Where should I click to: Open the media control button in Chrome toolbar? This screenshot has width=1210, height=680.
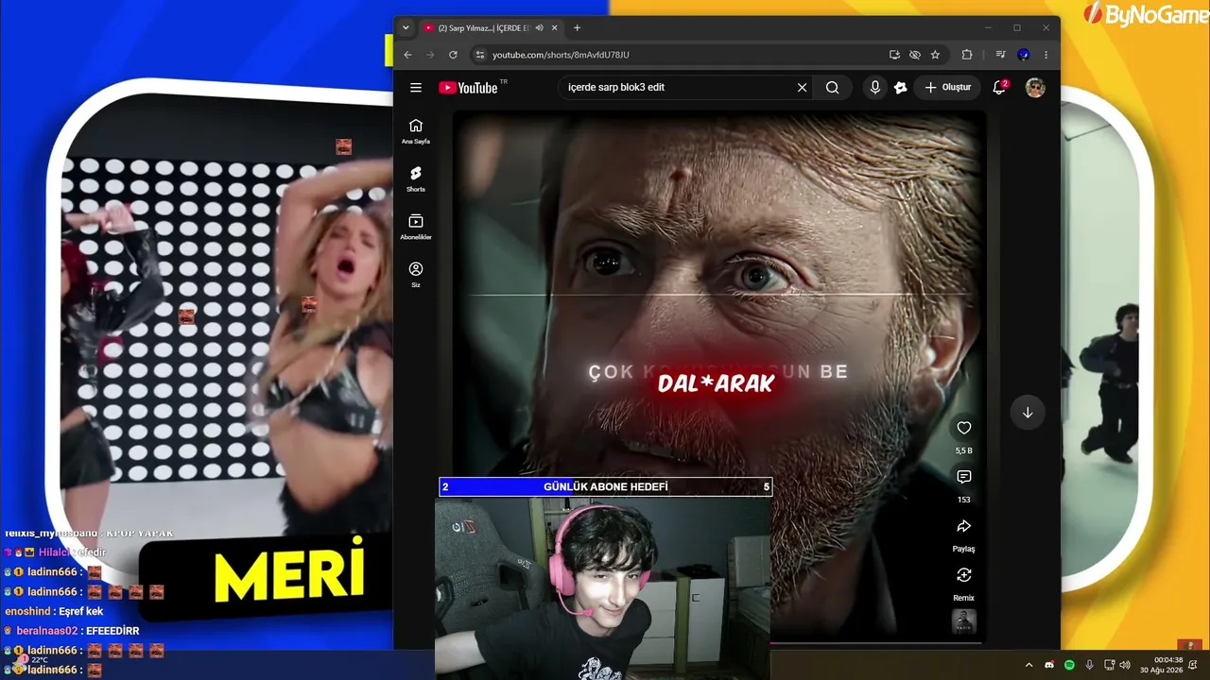click(1000, 55)
